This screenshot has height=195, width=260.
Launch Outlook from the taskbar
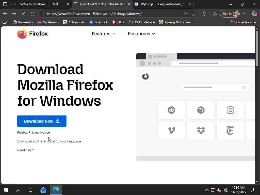pyautogui.click(x=43, y=190)
